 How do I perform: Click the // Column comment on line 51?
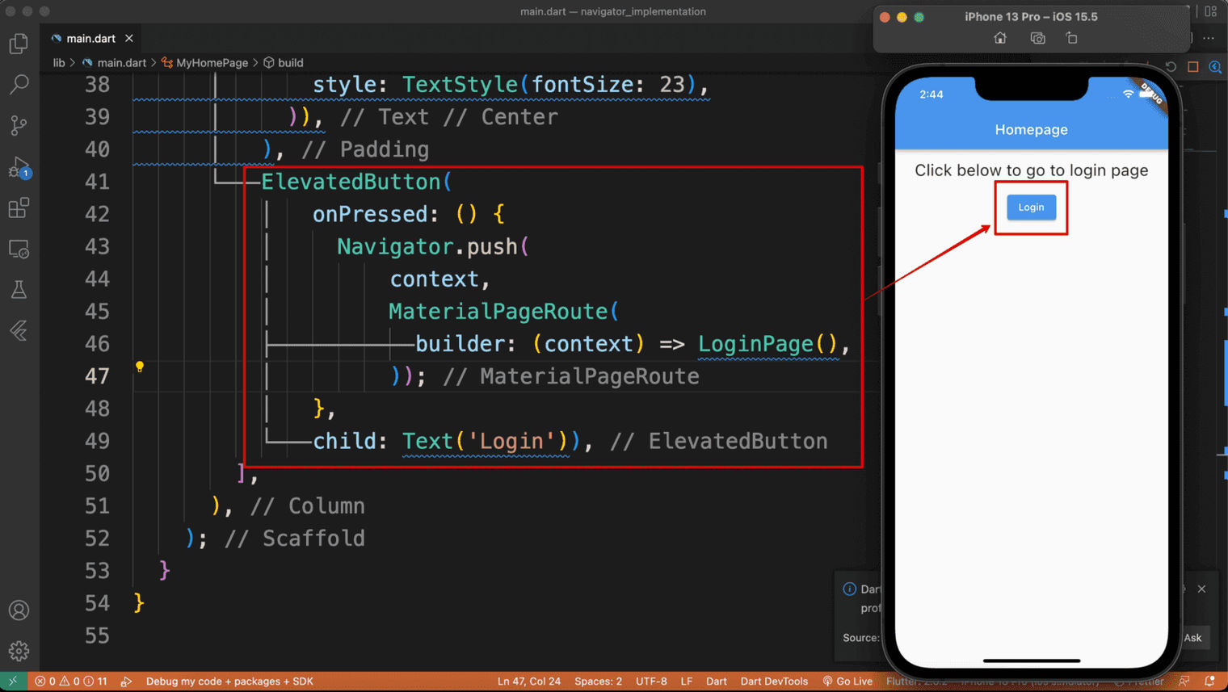pyautogui.click(x=308, y=506)
